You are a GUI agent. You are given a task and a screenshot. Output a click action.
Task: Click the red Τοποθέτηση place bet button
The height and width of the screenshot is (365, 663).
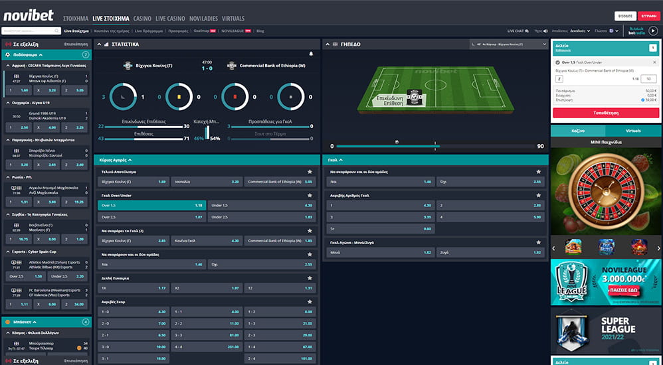point(606,113)
